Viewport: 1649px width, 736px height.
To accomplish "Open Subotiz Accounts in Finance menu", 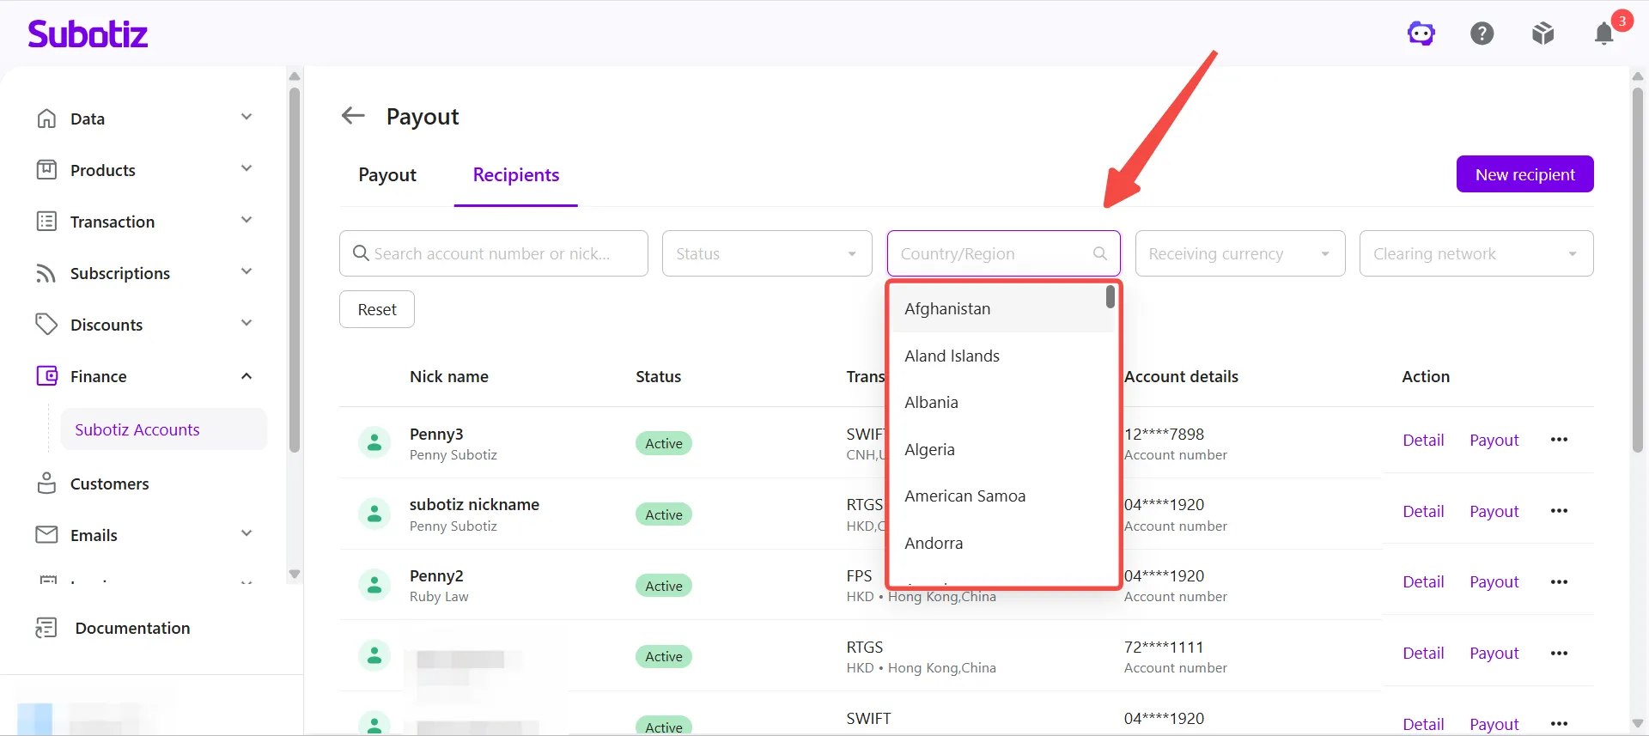I will pyautogui.click(x=163, y=429).
